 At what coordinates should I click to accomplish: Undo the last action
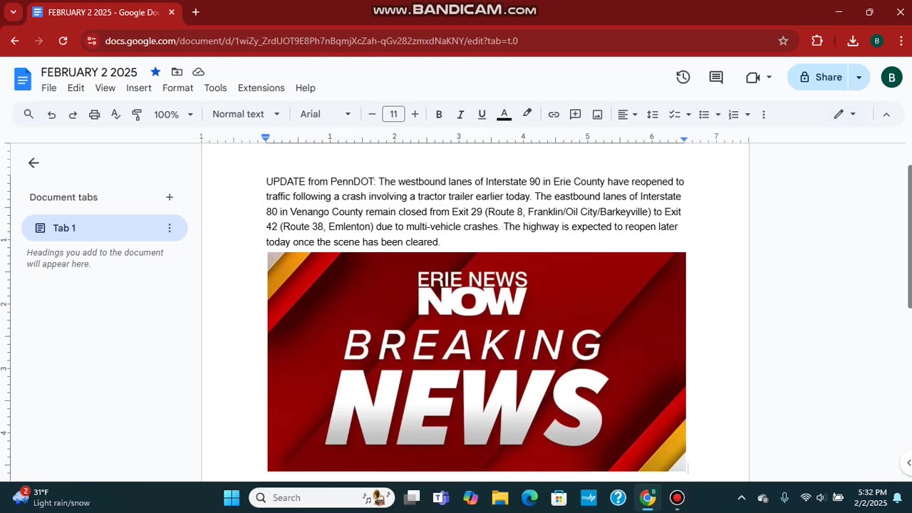[51, 114]
